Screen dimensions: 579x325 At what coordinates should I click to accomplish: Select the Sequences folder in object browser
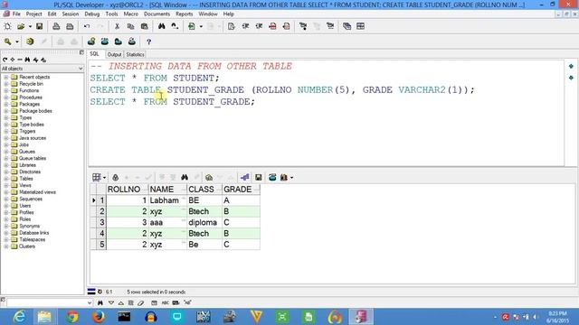[31, 199]
